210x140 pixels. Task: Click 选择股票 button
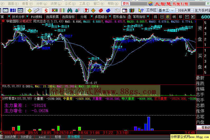[x=52, y=17]
